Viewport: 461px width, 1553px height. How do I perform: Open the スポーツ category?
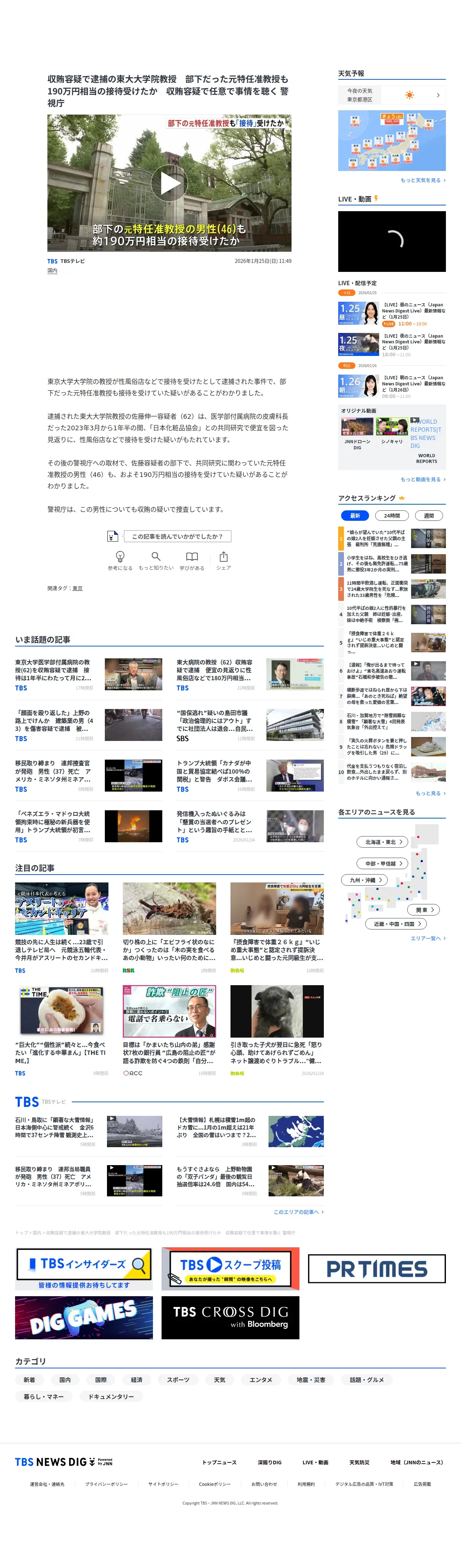178,1380
